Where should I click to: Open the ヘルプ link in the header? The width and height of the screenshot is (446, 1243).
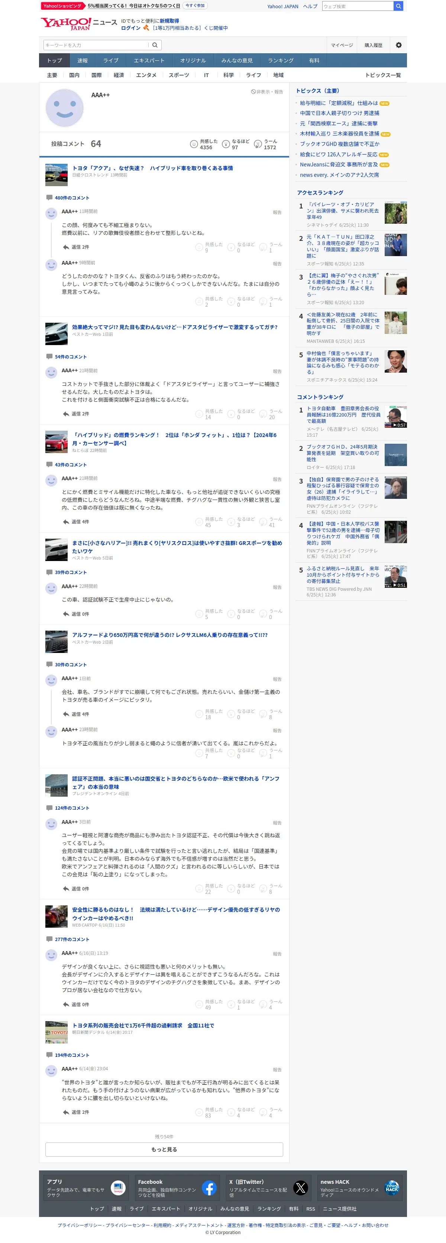click(310, 6)
